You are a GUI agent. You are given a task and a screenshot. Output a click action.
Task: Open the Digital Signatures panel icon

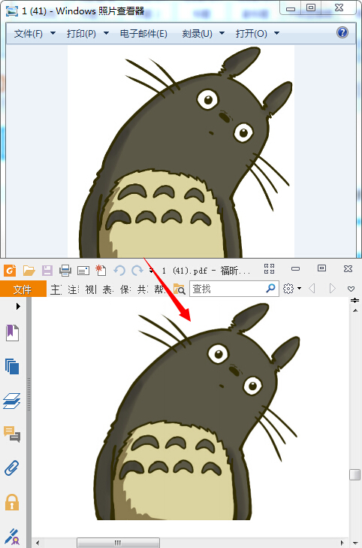point(12,537)
